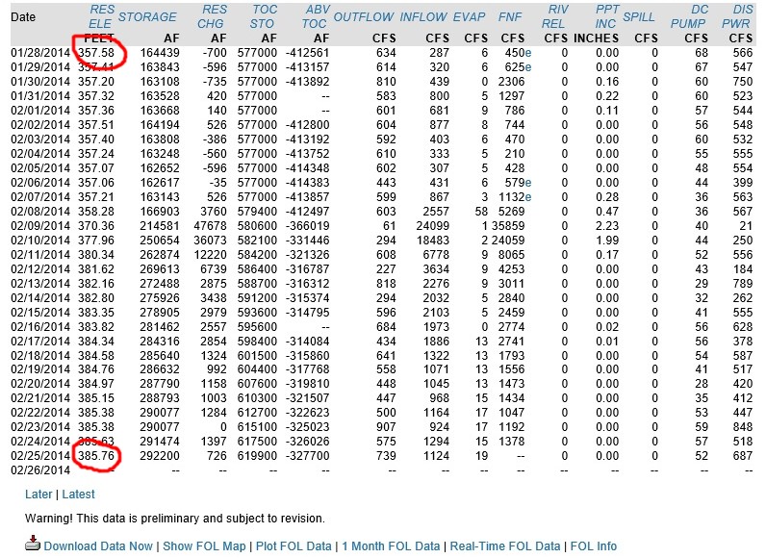Open the RES CHG column header link
Image resolution: width=766 pixels, height=558 pixels.
(x=215, y=16)
